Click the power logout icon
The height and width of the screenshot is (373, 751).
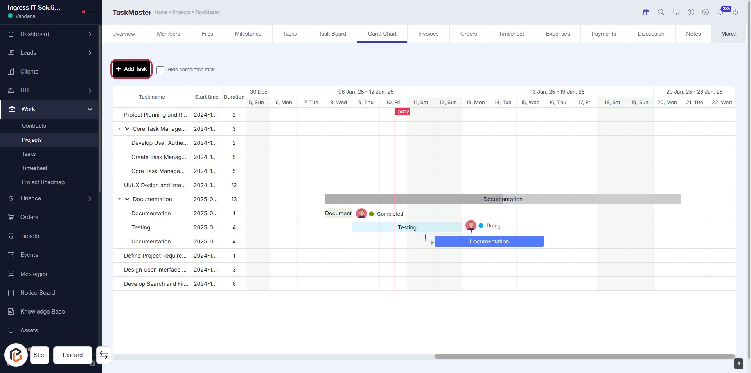(735, 12)
